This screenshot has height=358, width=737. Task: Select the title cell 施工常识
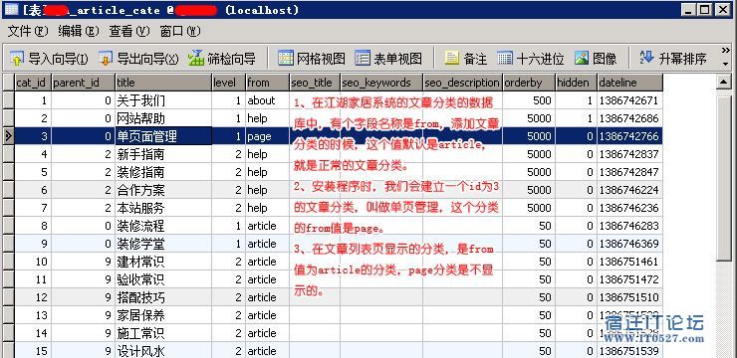click(x=163, y=333)
